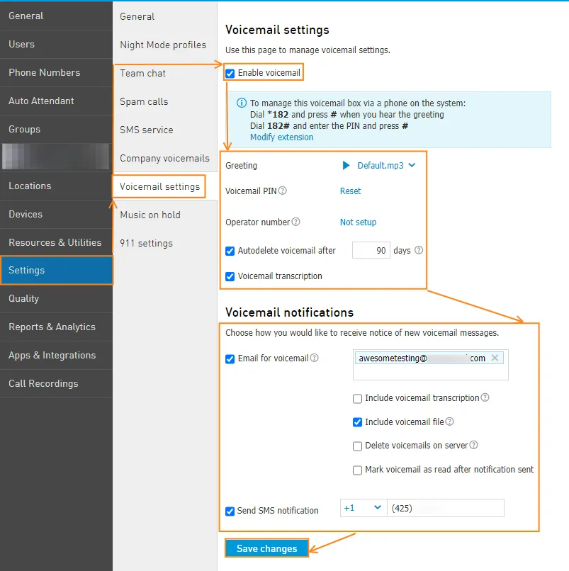Viewport: 569px width, 571px height.
Task: Remove the awesometesting email address chip
Action: click(495, 358)
